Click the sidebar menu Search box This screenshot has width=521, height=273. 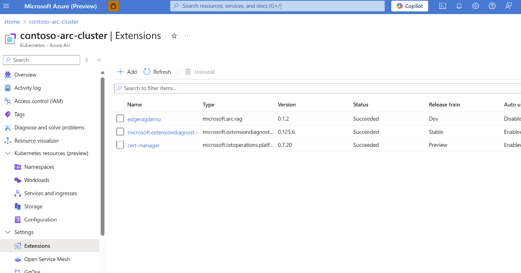tap(41, 60)
